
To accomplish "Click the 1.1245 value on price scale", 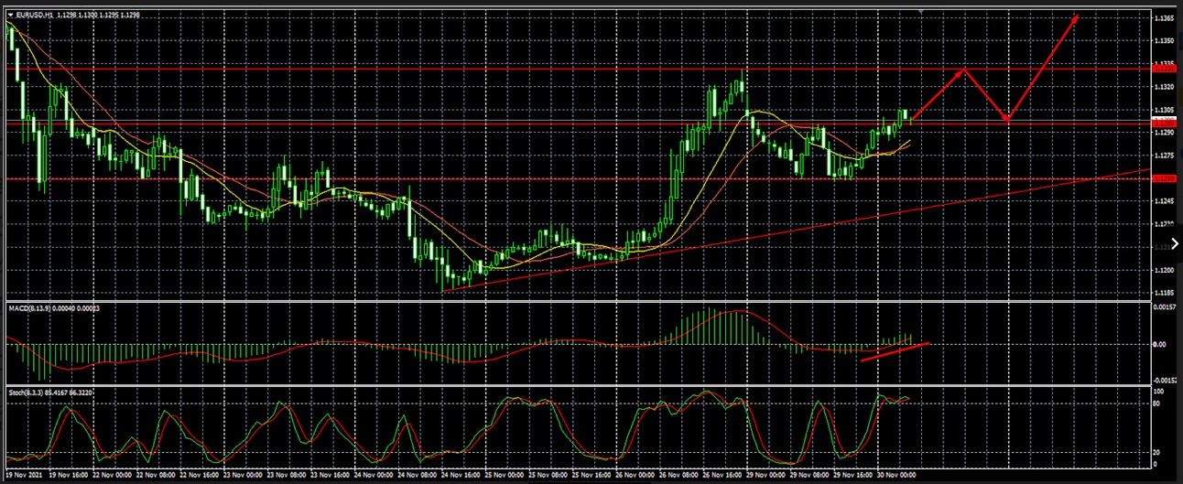I will [1165, 201].
